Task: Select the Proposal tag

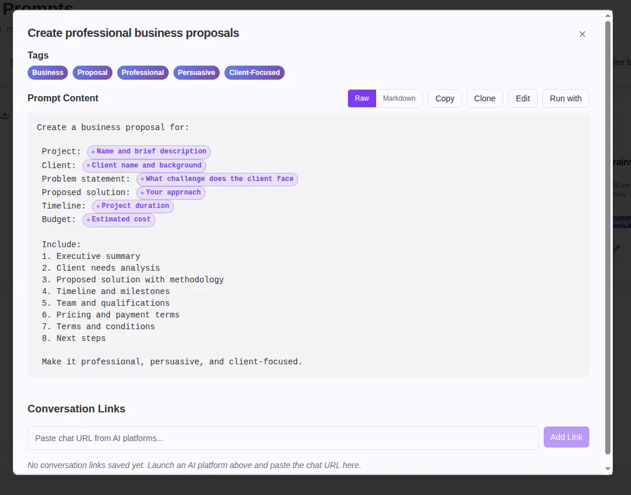Action: click(x=93, y=73)
